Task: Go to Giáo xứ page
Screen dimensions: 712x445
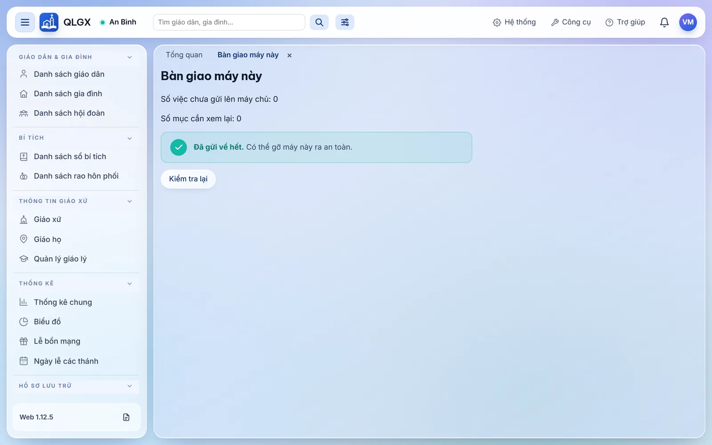Action: (x=76, y=219)
